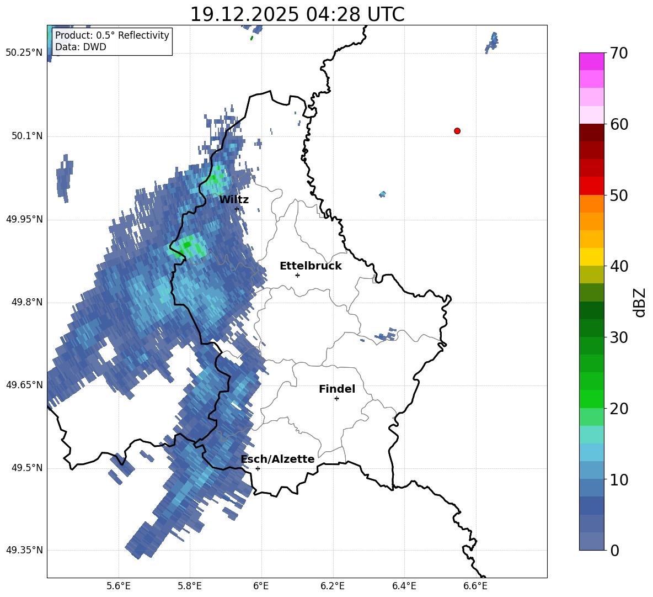Click the 49.65°N latitude label
The height and width of the screenshot is (597, 653).
24,384
